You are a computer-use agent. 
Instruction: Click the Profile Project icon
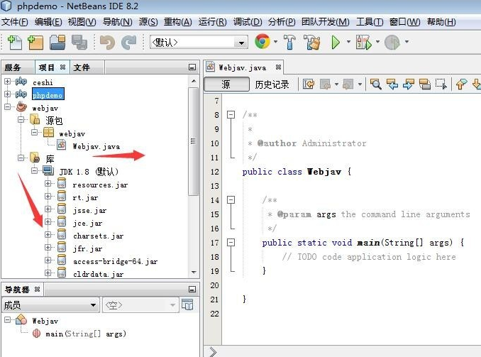(x=392, y=42)
